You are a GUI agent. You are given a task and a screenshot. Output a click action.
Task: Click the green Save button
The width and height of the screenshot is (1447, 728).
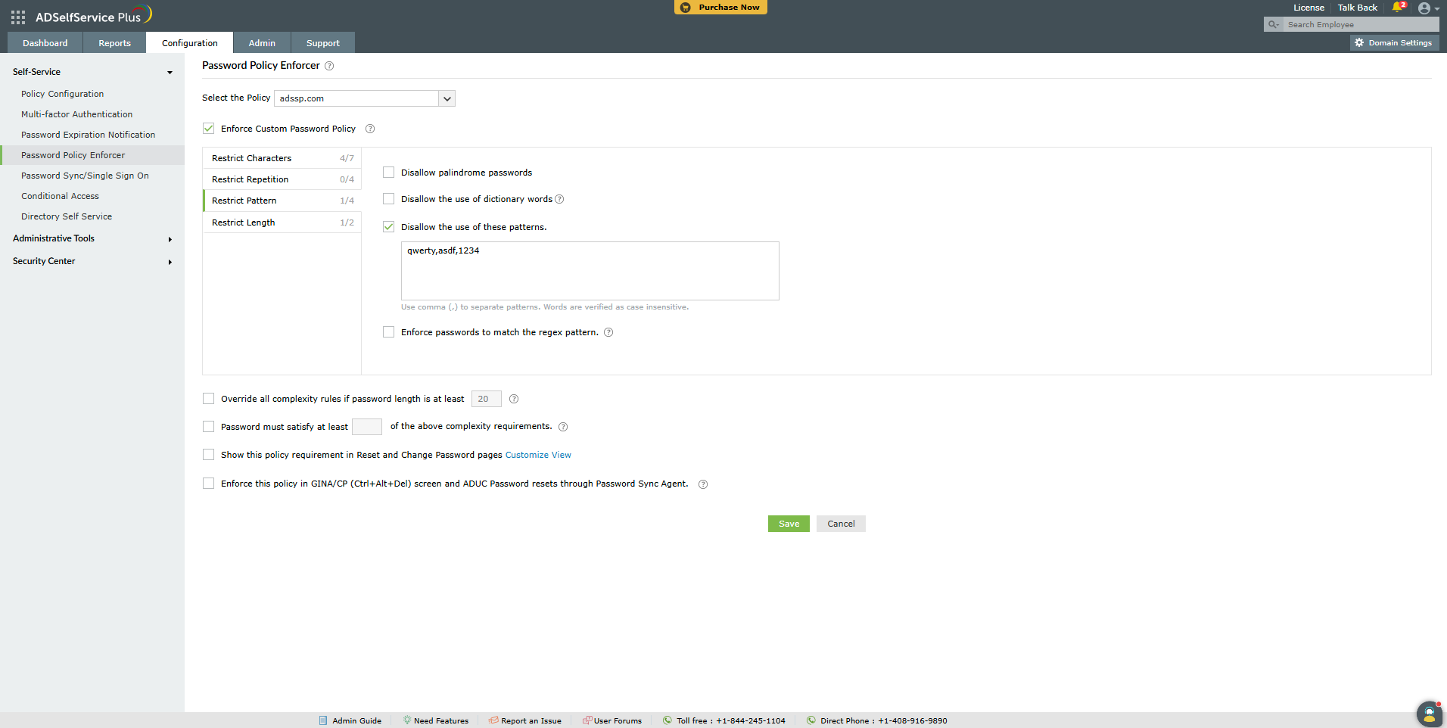pyautogui.click(x=789, y=524)
